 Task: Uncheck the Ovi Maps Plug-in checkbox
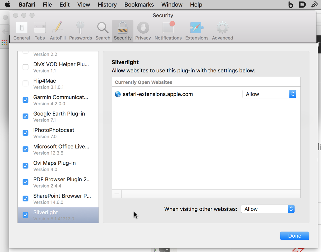point(25,166)
